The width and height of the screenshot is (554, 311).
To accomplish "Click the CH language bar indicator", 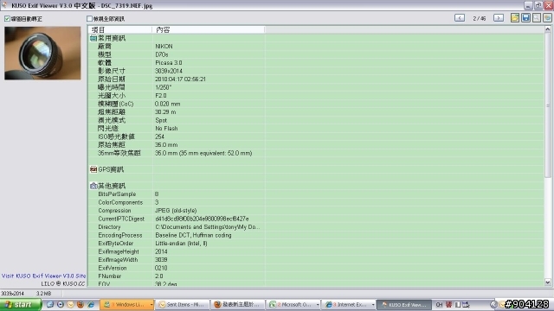I will coord(439,305).
